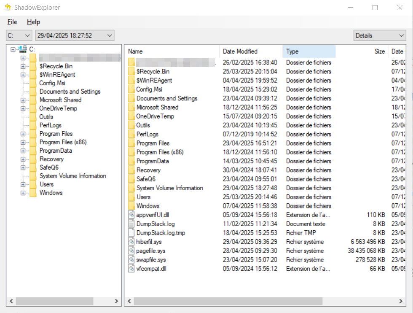Open the Help menu
Viewport: 413px width, 313px height.
[x=33, y=22]
